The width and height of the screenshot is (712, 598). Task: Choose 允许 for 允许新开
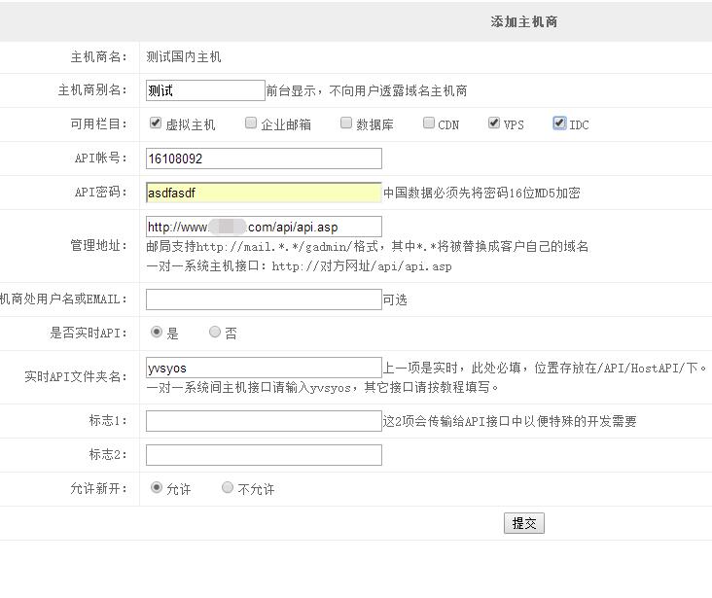point(157,487)
